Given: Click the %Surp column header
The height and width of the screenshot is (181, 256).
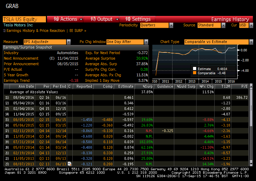Looking at the screenshot, I should click(x=144, y=86).
